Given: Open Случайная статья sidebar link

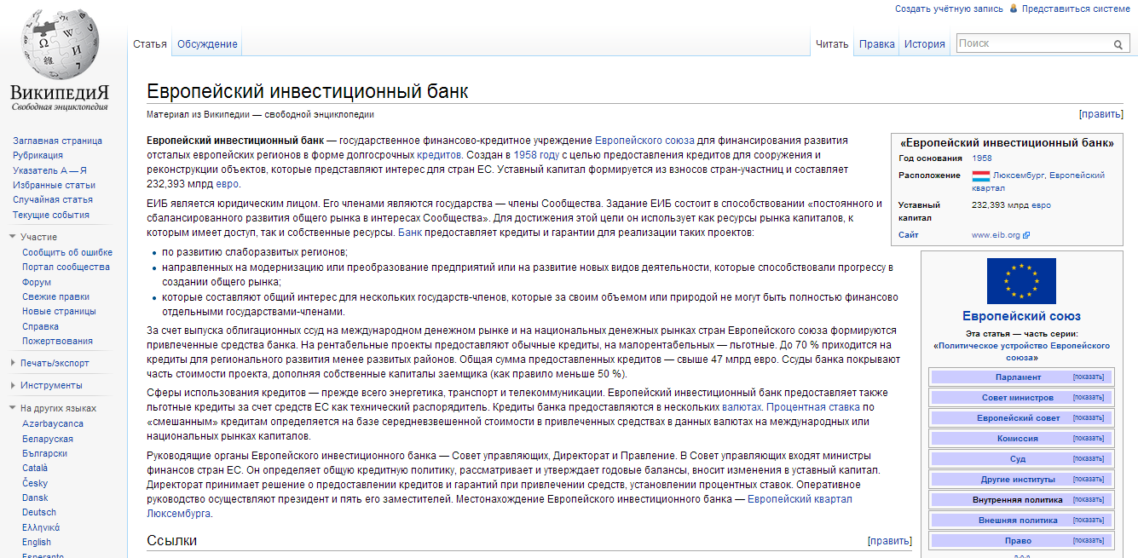Looking at the screenshot, I should 53,199.
